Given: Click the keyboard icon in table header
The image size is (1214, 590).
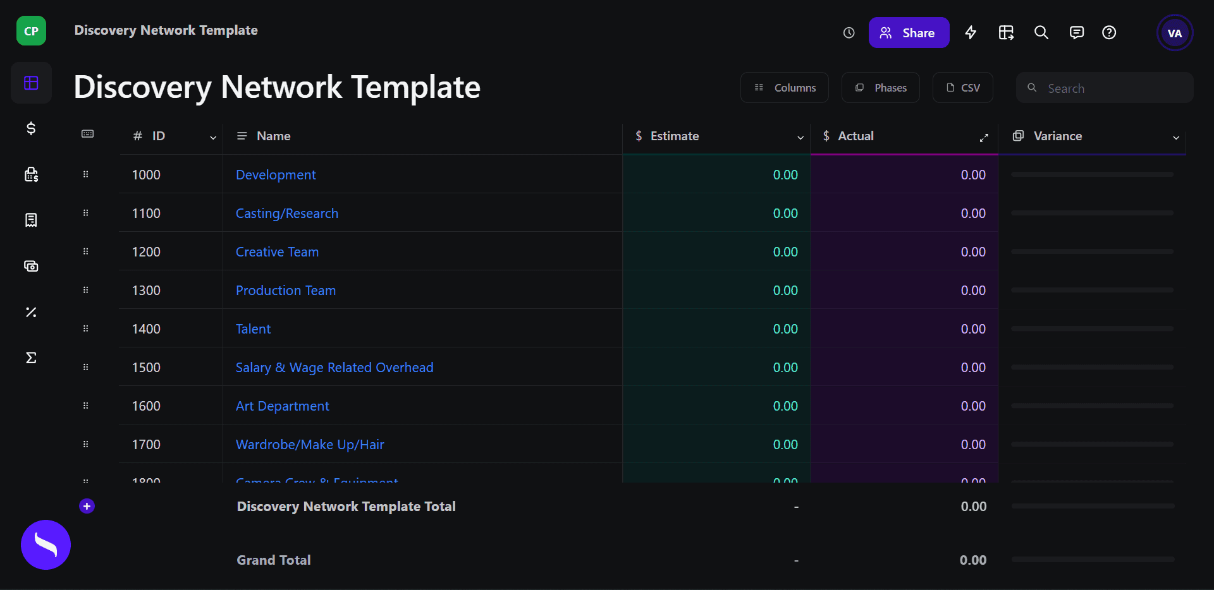Looking at the screenshot, I should coord(88,134).
